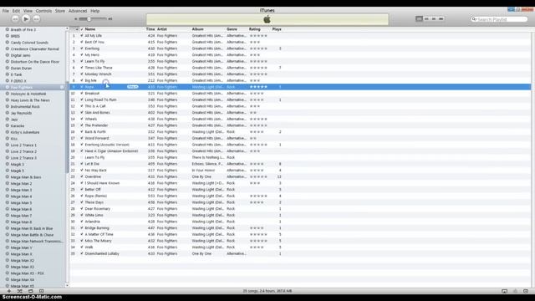Image resolution: width=535 pixels, height=301 pixels.
Task: Click the star rating for Times Like These
Action: coord(258,68)
